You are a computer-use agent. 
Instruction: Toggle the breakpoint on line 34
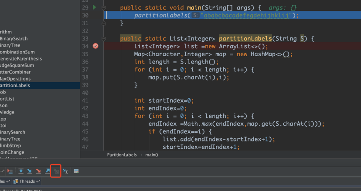95,46
